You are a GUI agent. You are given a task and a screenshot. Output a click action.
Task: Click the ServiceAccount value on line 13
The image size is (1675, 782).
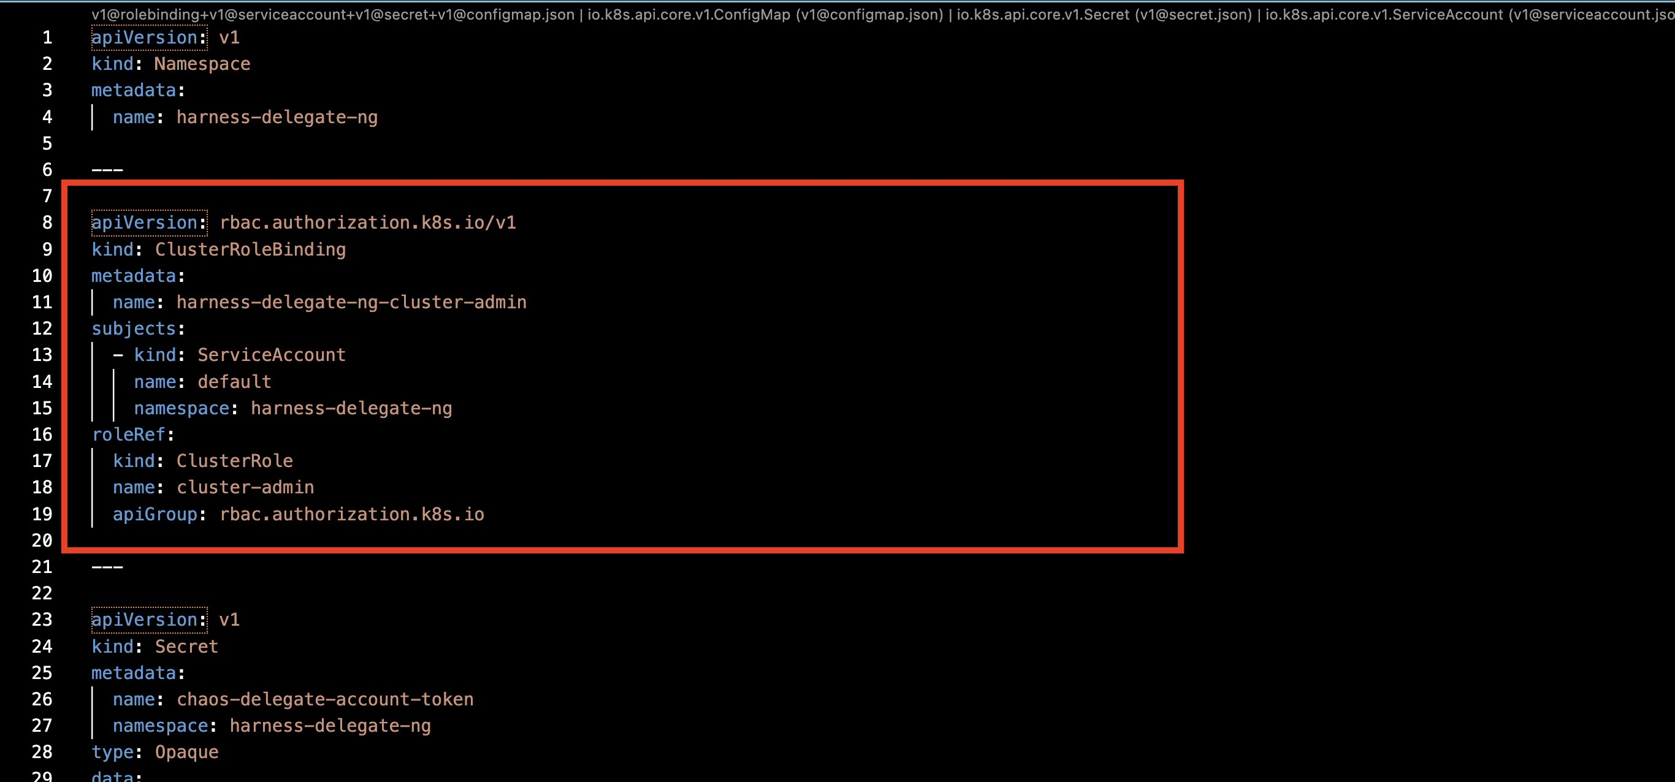(x=271, y=355)
